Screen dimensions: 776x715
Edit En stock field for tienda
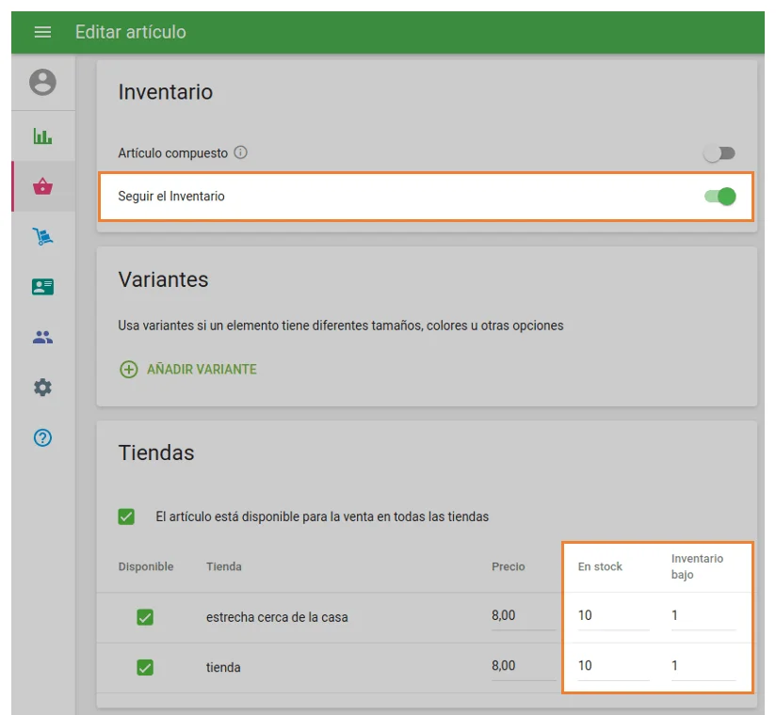pyautogui.click(x=613, y=666)
